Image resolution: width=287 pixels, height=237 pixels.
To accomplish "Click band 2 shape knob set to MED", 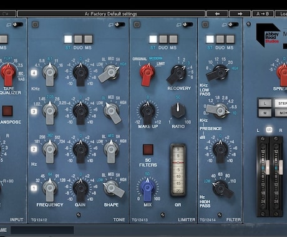I will pos(111,150).
